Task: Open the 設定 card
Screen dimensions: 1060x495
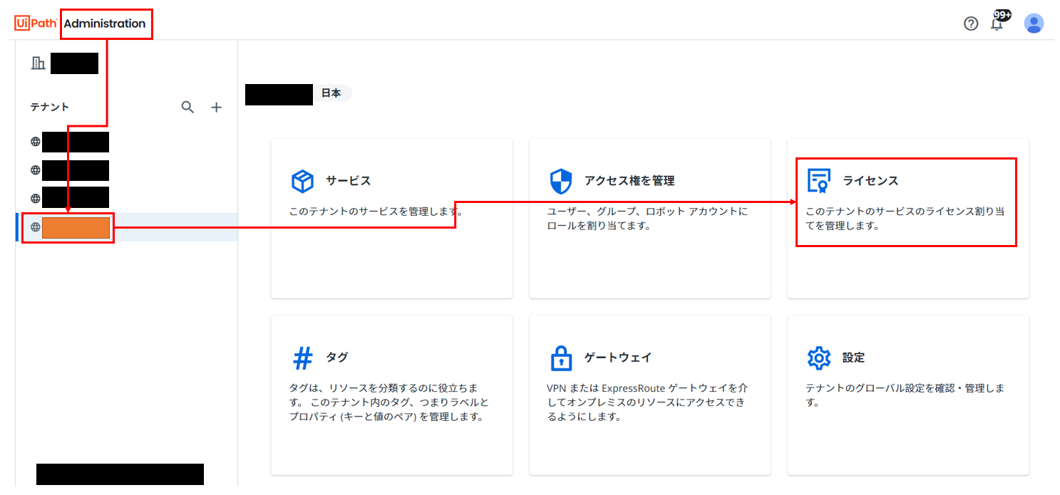Action: click(x=908, y=395)
